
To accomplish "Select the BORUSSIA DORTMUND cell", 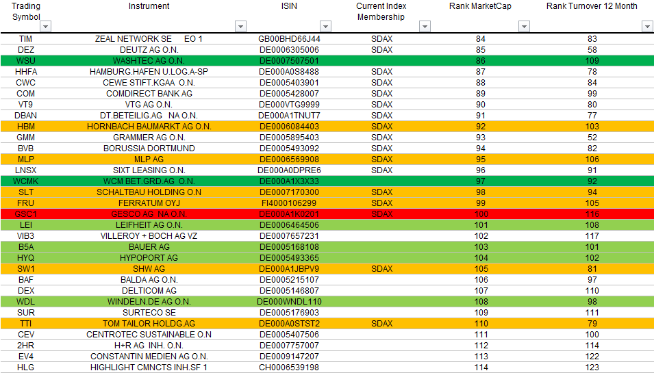I will (149, 149).
